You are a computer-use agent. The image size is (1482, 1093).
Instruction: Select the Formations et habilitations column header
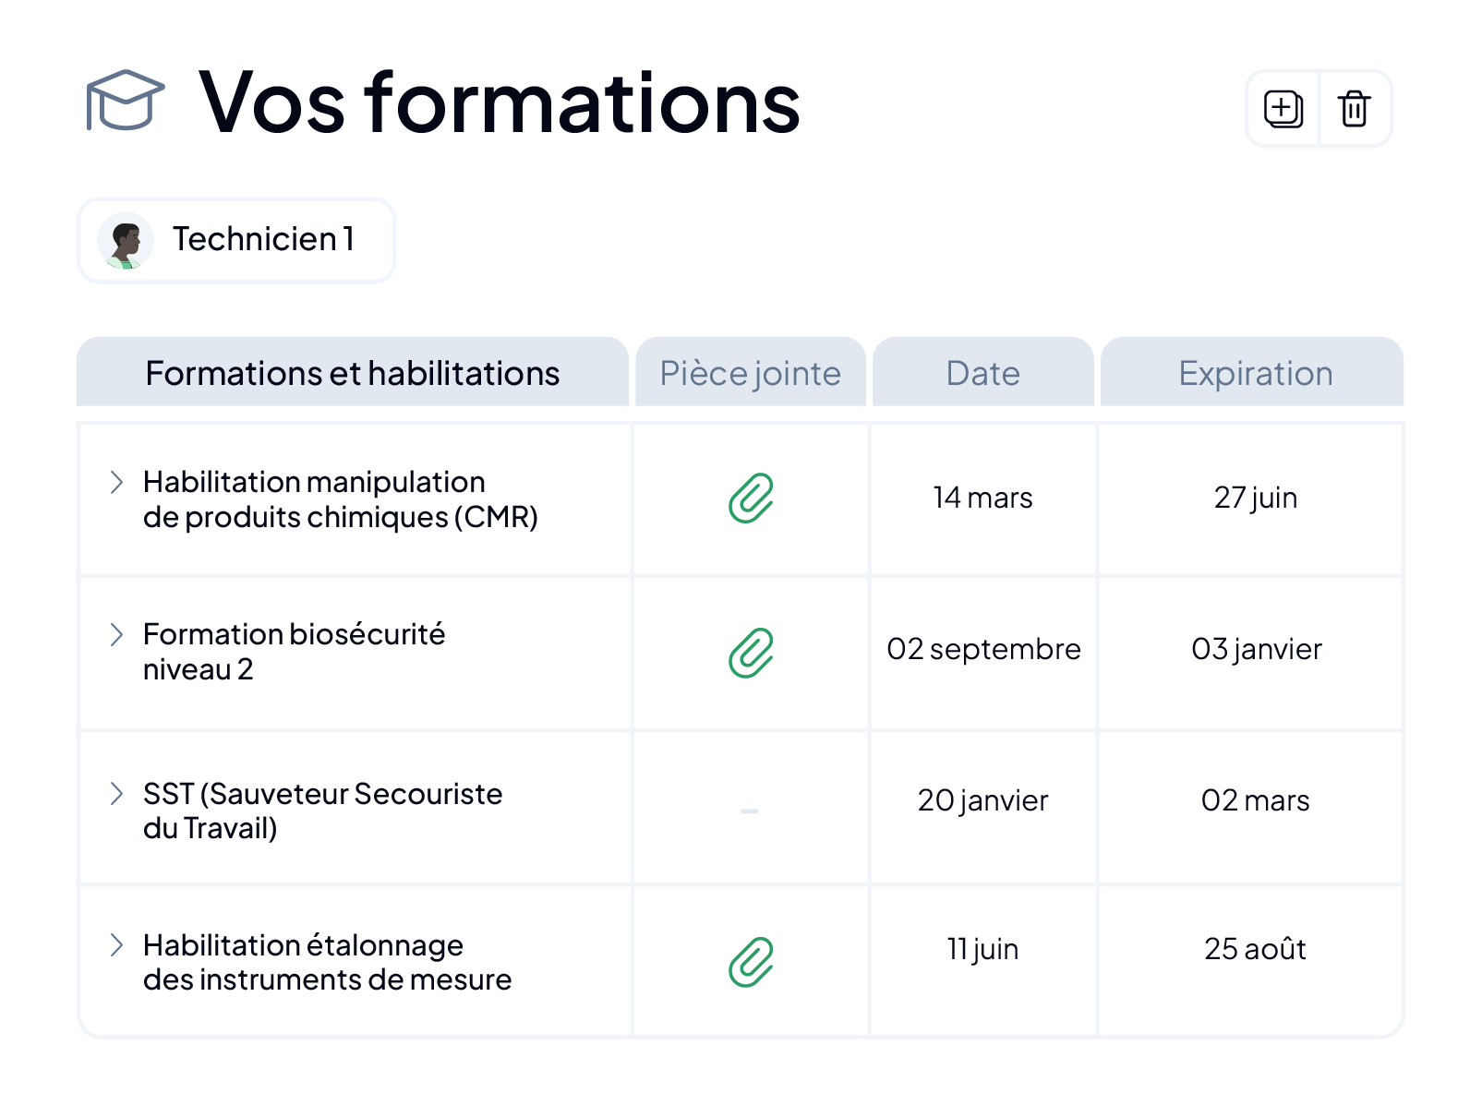coord(353,372)
